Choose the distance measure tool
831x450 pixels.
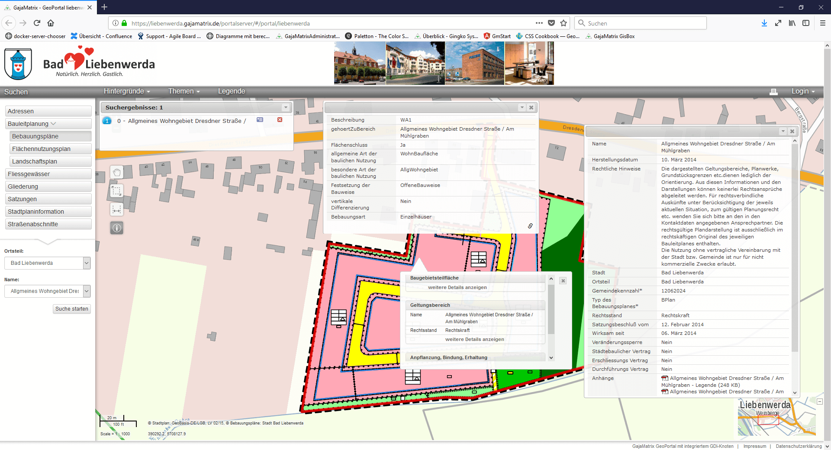(x=116, y=209)
